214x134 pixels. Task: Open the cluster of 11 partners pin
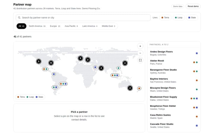51,63
